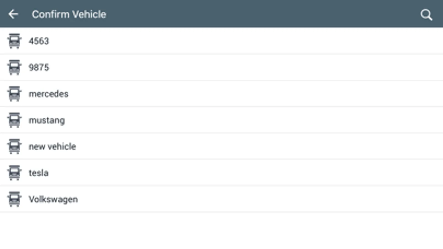The image size is (443, 249).
Task: Select vehicle 4563 from the list
Action: [39, 41]
